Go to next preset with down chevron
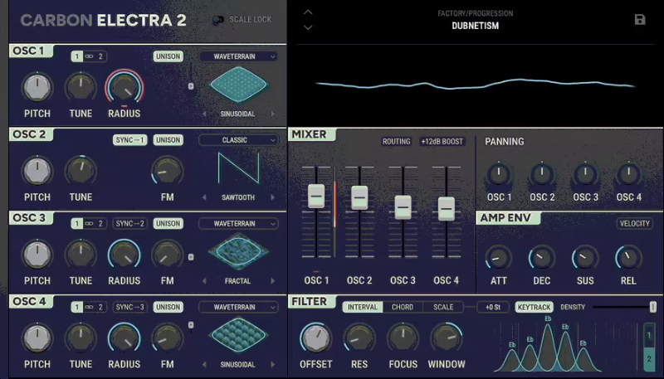Image resolution: width=664 pixels, height=379 pixels. (x=308, y=27)
